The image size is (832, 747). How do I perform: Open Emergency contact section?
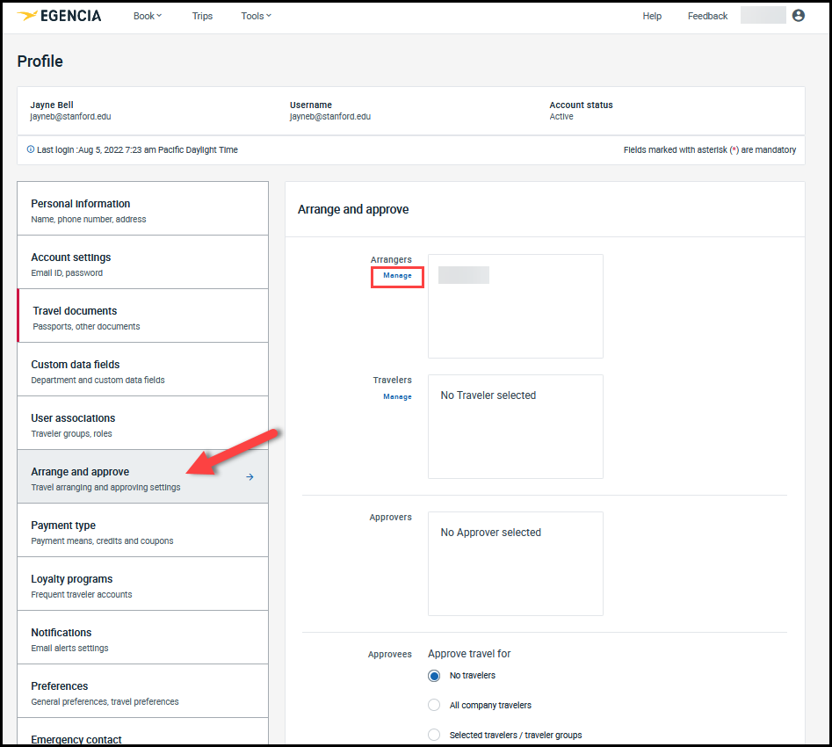(142, 733)
